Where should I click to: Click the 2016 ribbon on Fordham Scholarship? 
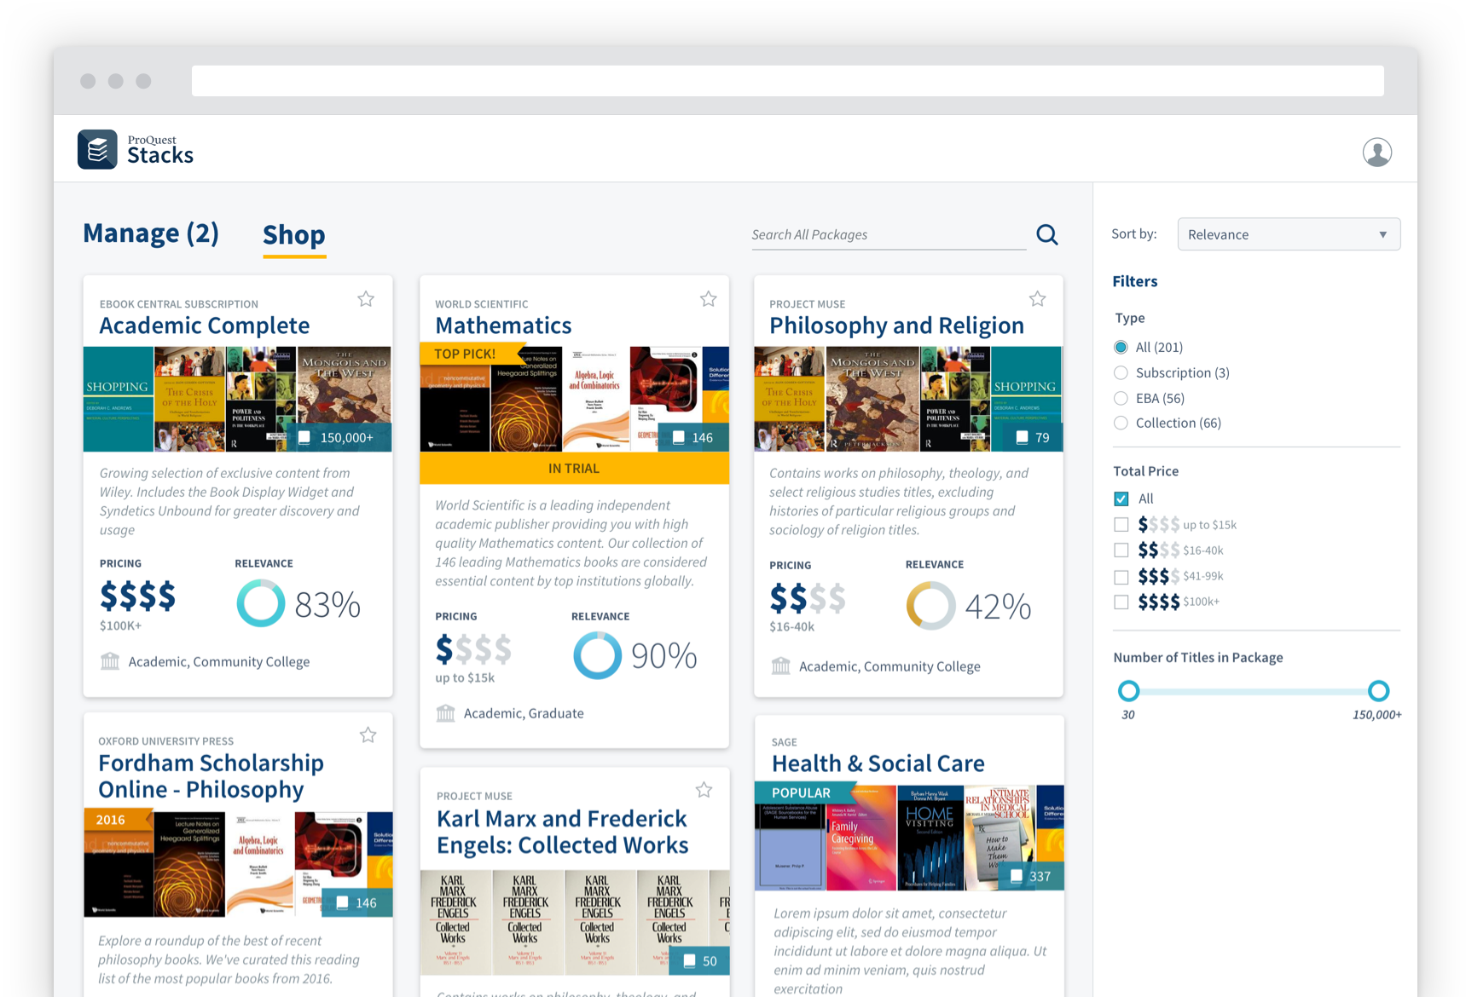[118, 820]
